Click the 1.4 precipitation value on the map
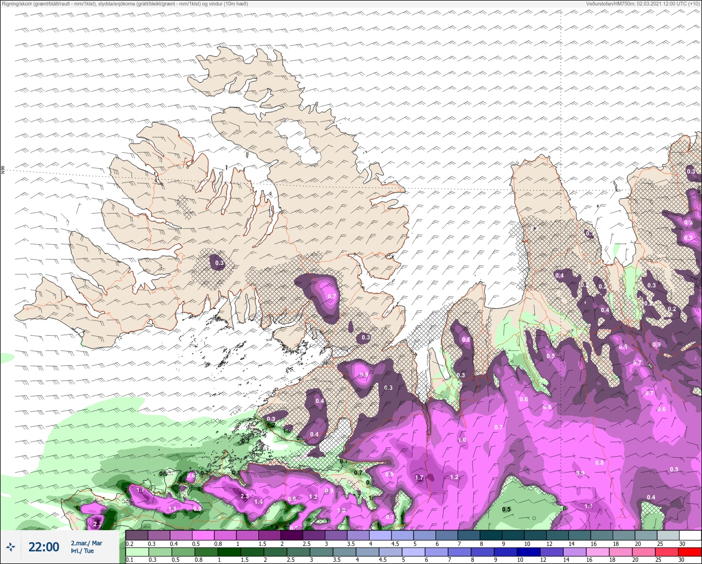The image size is (702, 564). [259, 502]
